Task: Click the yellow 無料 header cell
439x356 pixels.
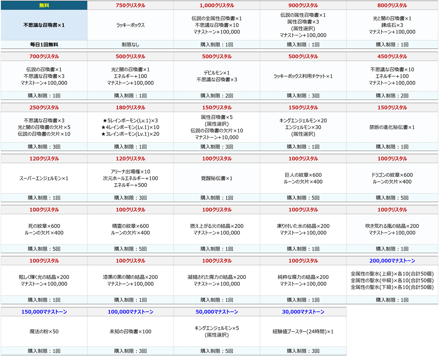Action: coord(44,5)
